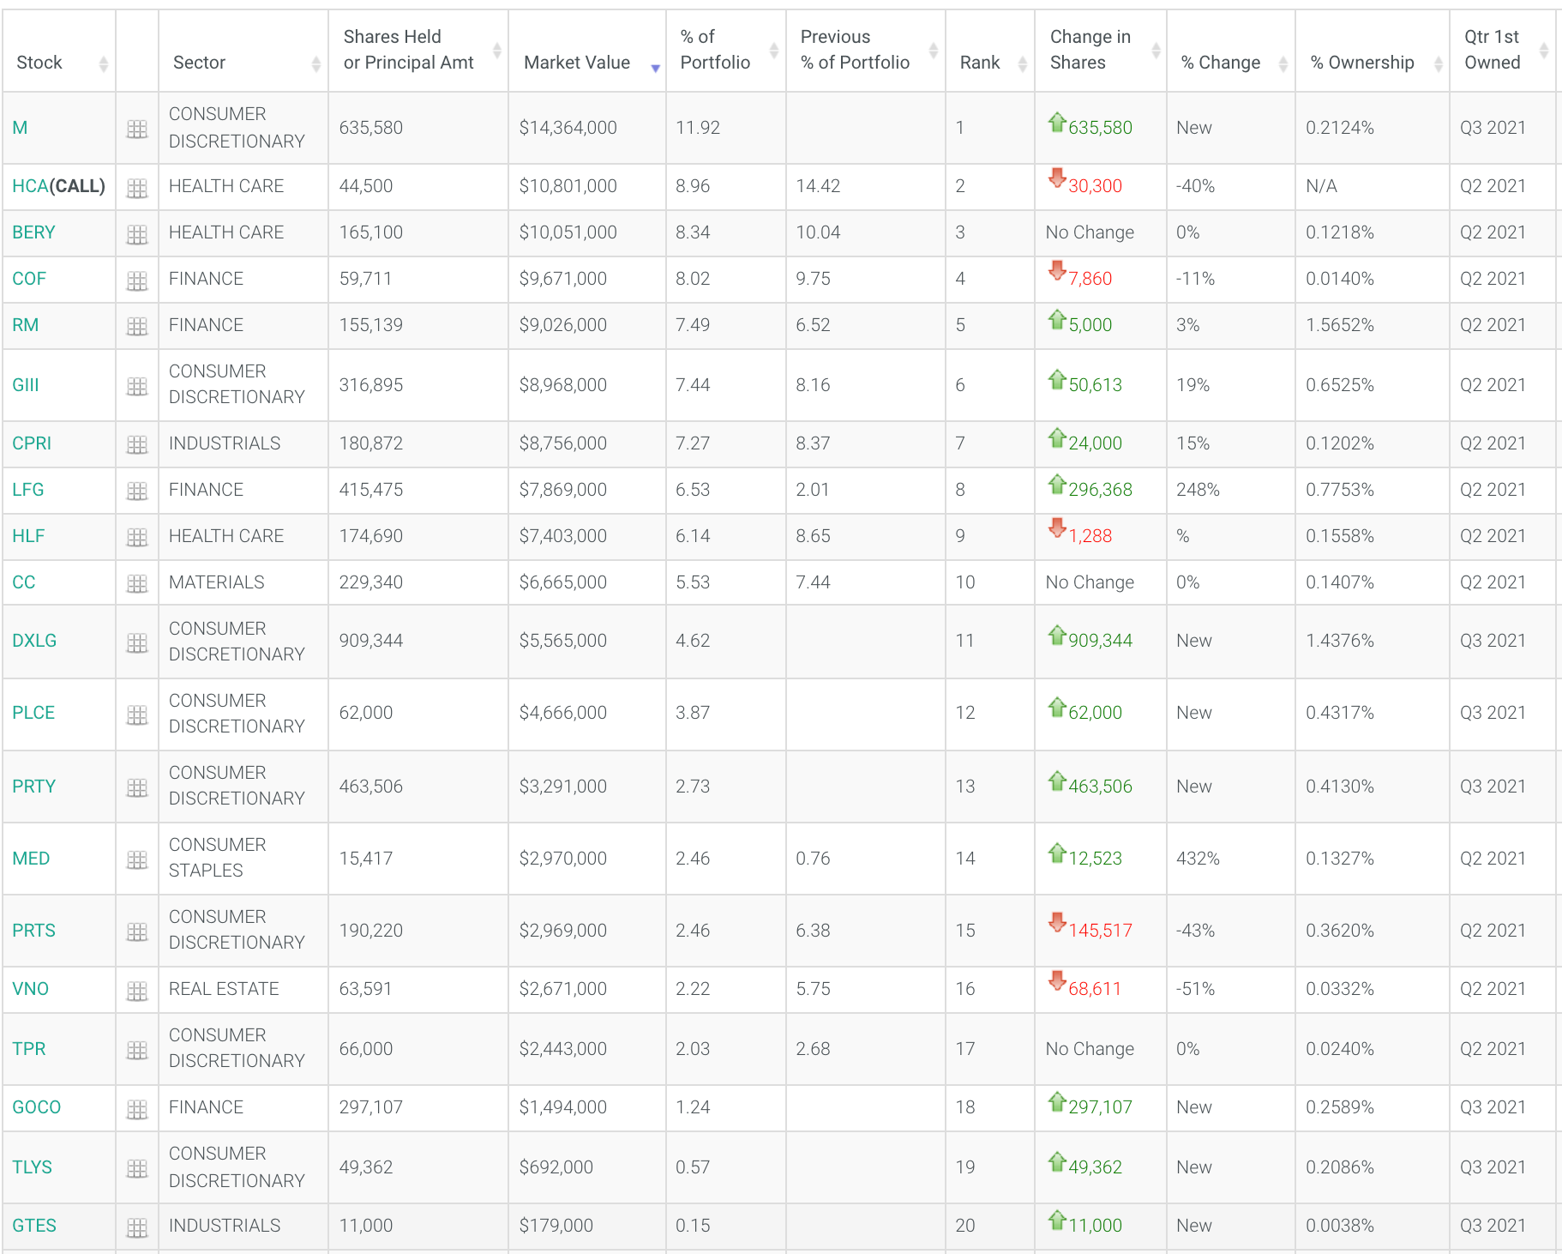The height and width of the screenshot is (1254, 1562).
Task: Open the grid icon in the DXLG row
Action: [137, 642]
